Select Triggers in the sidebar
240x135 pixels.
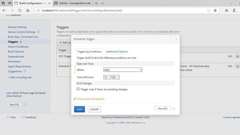point(13,42)
